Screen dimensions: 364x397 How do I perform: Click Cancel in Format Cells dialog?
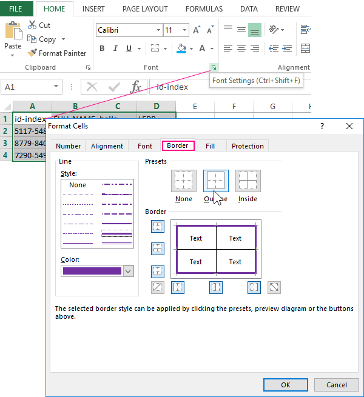336,385
